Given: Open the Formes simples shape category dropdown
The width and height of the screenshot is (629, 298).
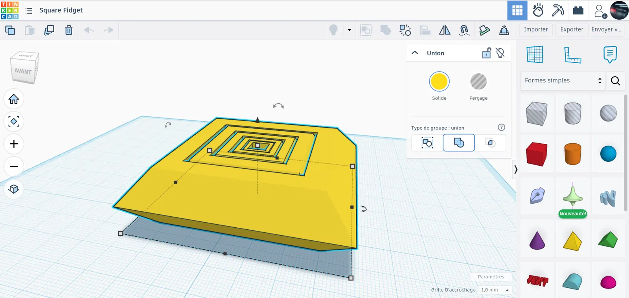Looking at the screenshot, I should (x=563, y=80).
